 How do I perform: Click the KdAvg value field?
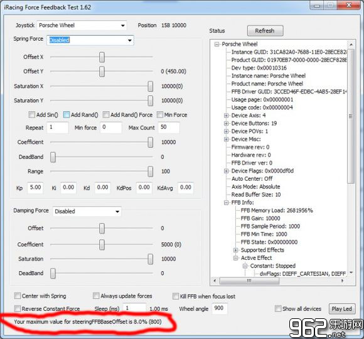pos(186,188)
